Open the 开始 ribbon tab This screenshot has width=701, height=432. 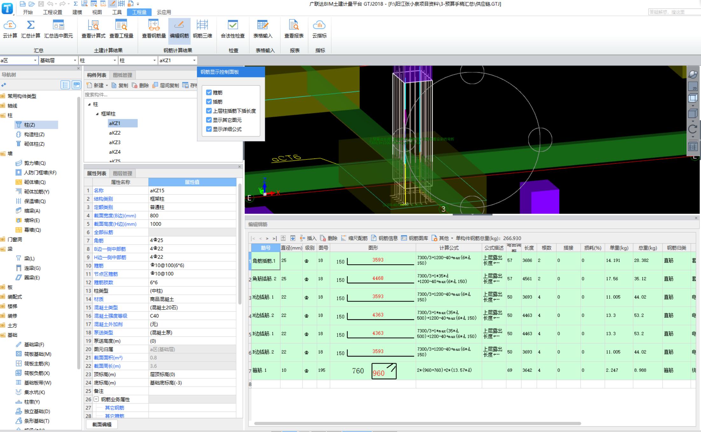pyautogui.click(x=28, y=12)
